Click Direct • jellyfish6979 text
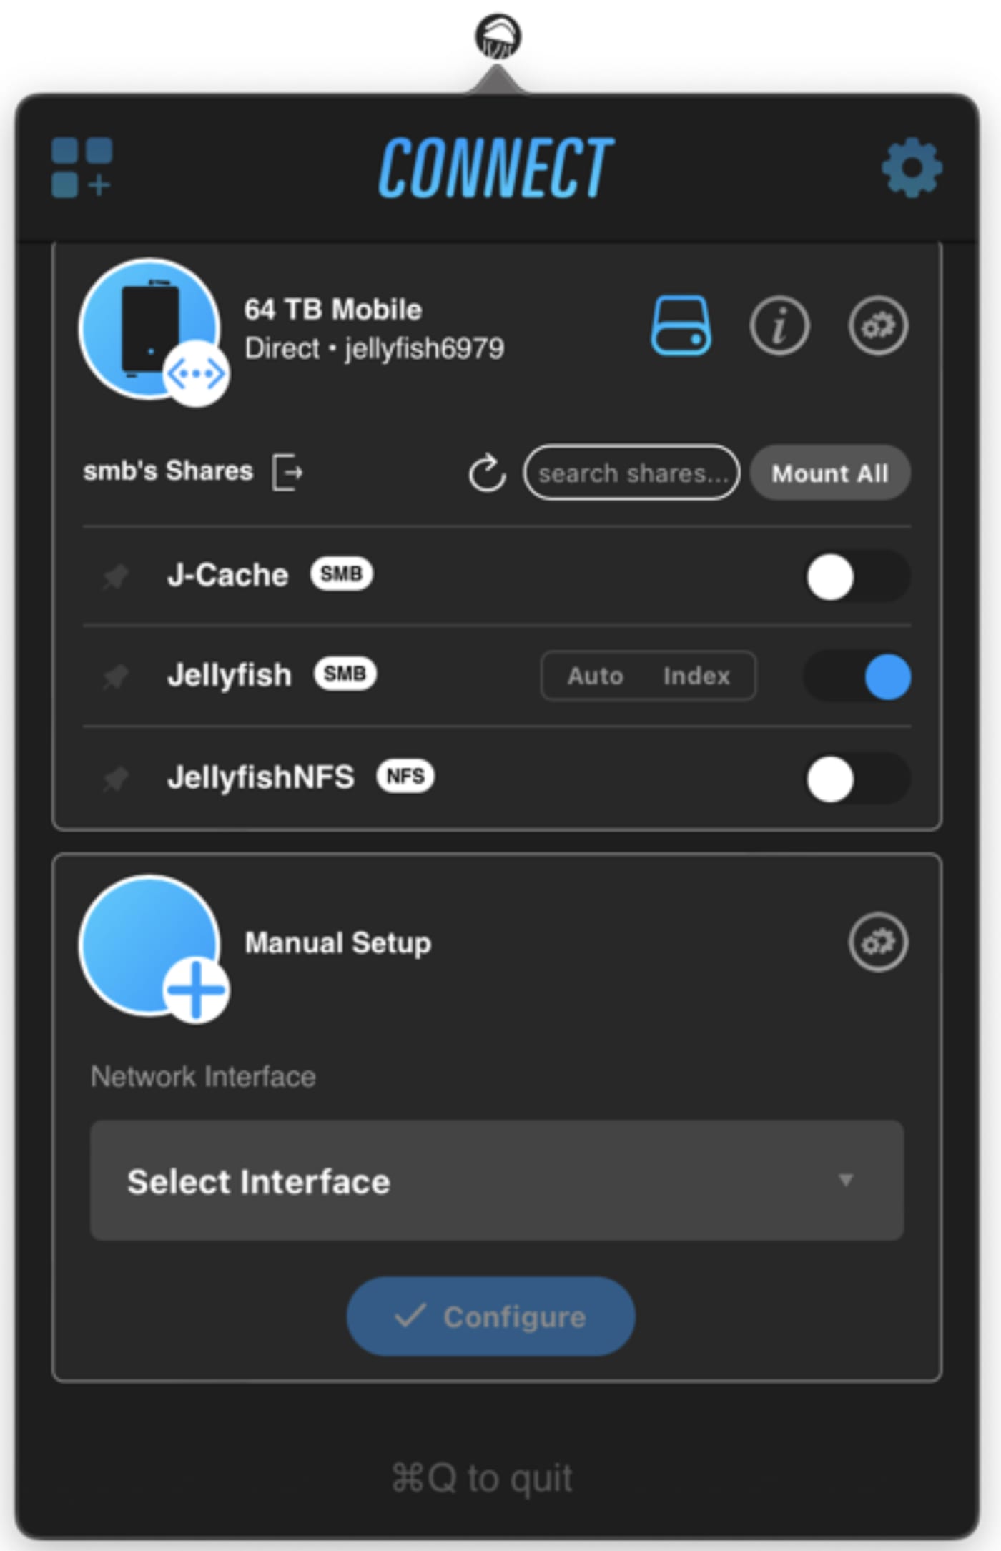 click(374, 349)
